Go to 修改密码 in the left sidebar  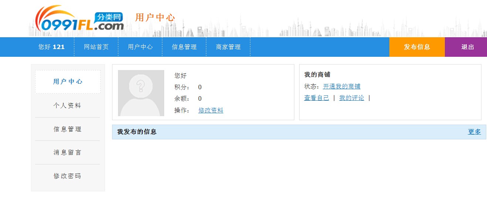tap(67, 176)
